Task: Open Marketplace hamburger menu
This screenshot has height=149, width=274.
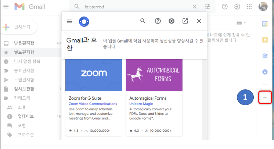Action: point(69,21)
